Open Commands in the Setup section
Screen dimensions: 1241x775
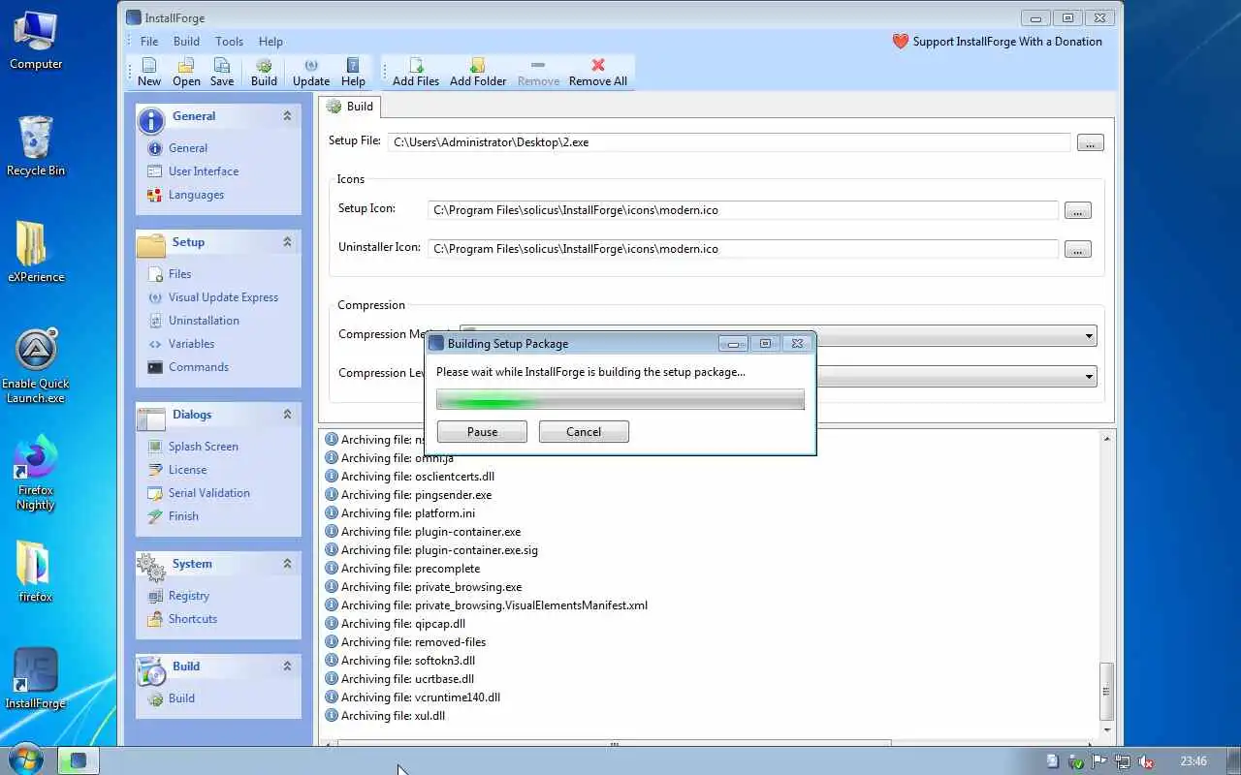pos(199,367)
